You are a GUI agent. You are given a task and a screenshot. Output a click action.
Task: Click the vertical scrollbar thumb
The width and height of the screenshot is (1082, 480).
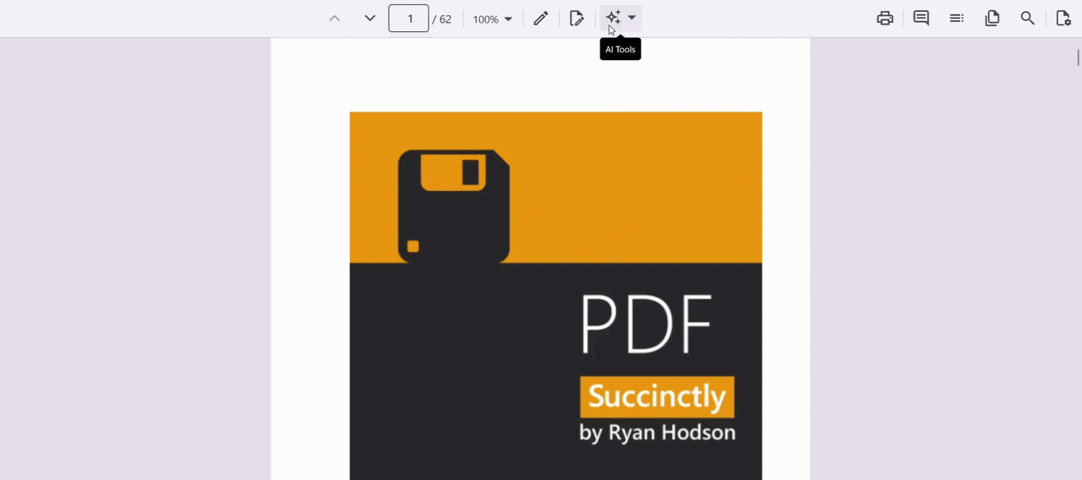(x=1078, y=57)
